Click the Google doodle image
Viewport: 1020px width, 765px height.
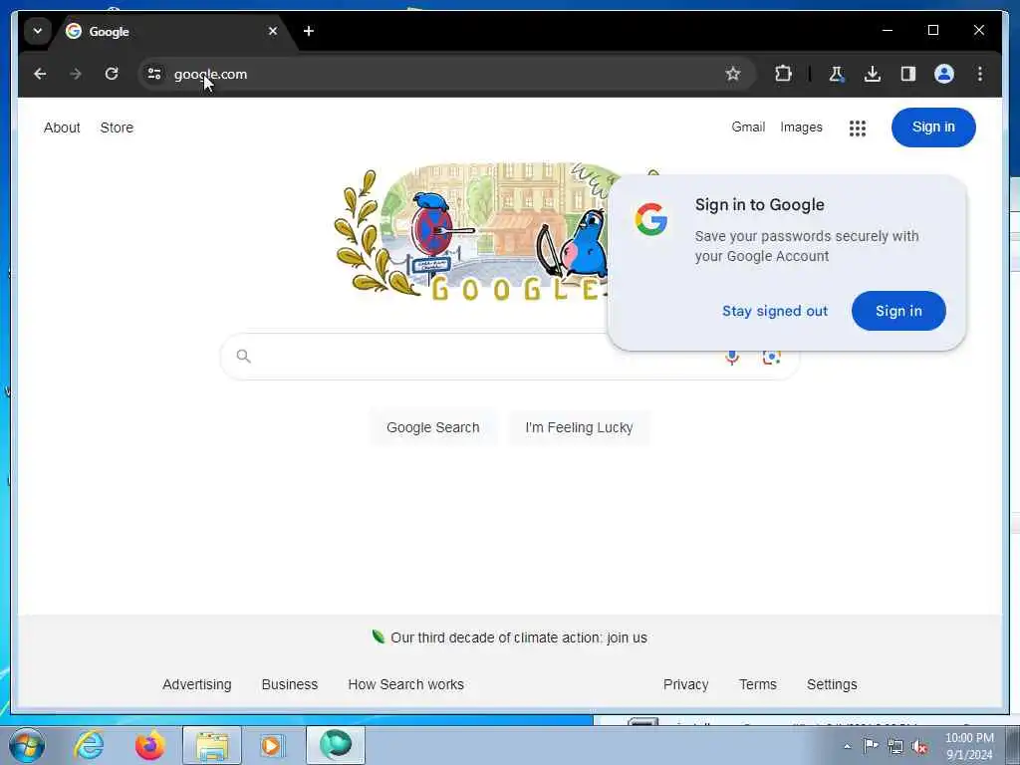tap(471, 232)
